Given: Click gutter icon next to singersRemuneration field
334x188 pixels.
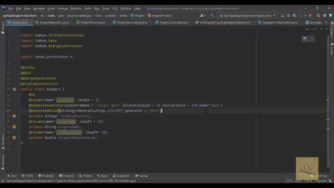Looking at the screenshot, I should pyautogui.click(x=14, y=138).
